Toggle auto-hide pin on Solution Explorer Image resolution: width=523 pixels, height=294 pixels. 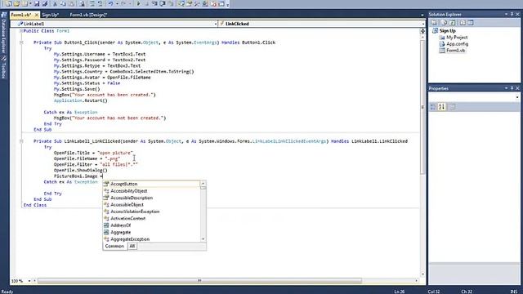(512, 15)
